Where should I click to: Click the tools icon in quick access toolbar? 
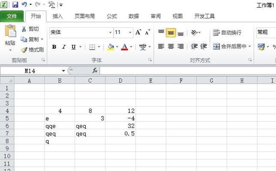51,5
